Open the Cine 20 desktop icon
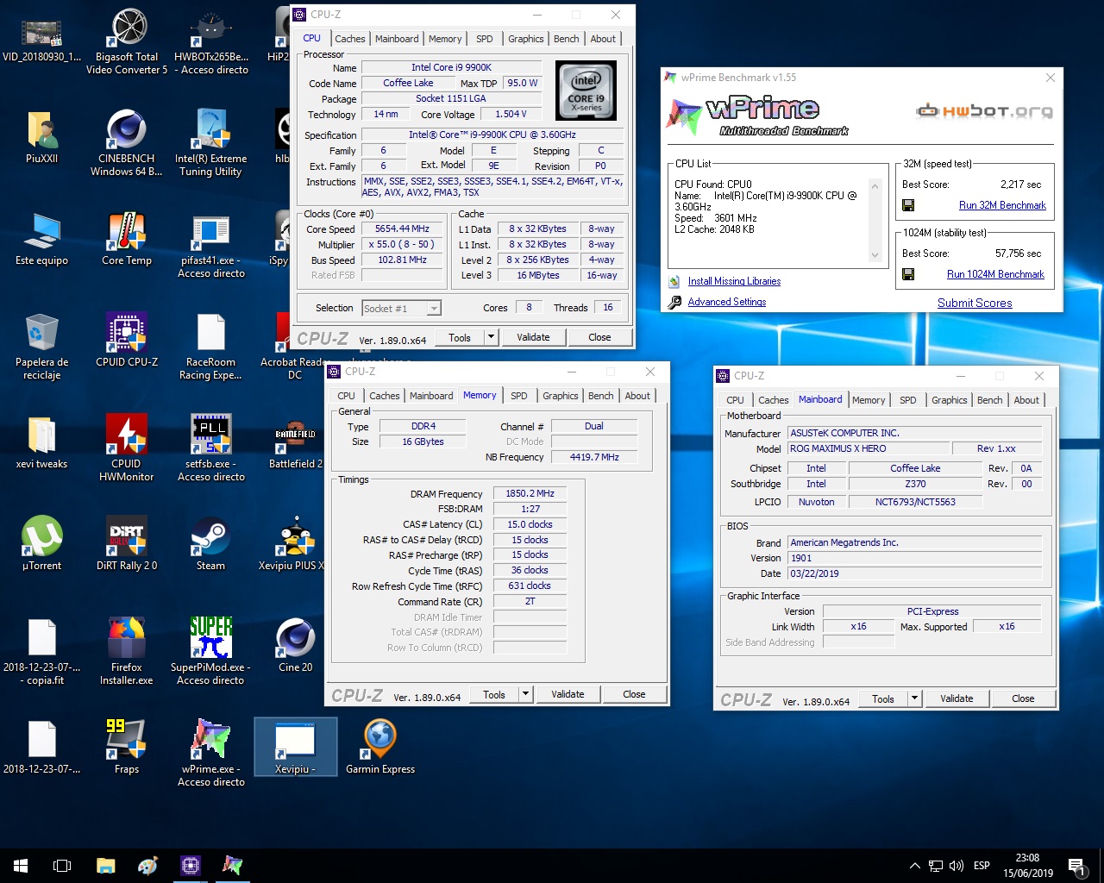The image size is (1104, 883). (x=296, y=645)
